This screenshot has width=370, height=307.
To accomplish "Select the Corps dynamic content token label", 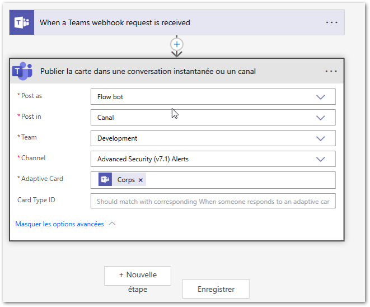I will pos(126,180).
